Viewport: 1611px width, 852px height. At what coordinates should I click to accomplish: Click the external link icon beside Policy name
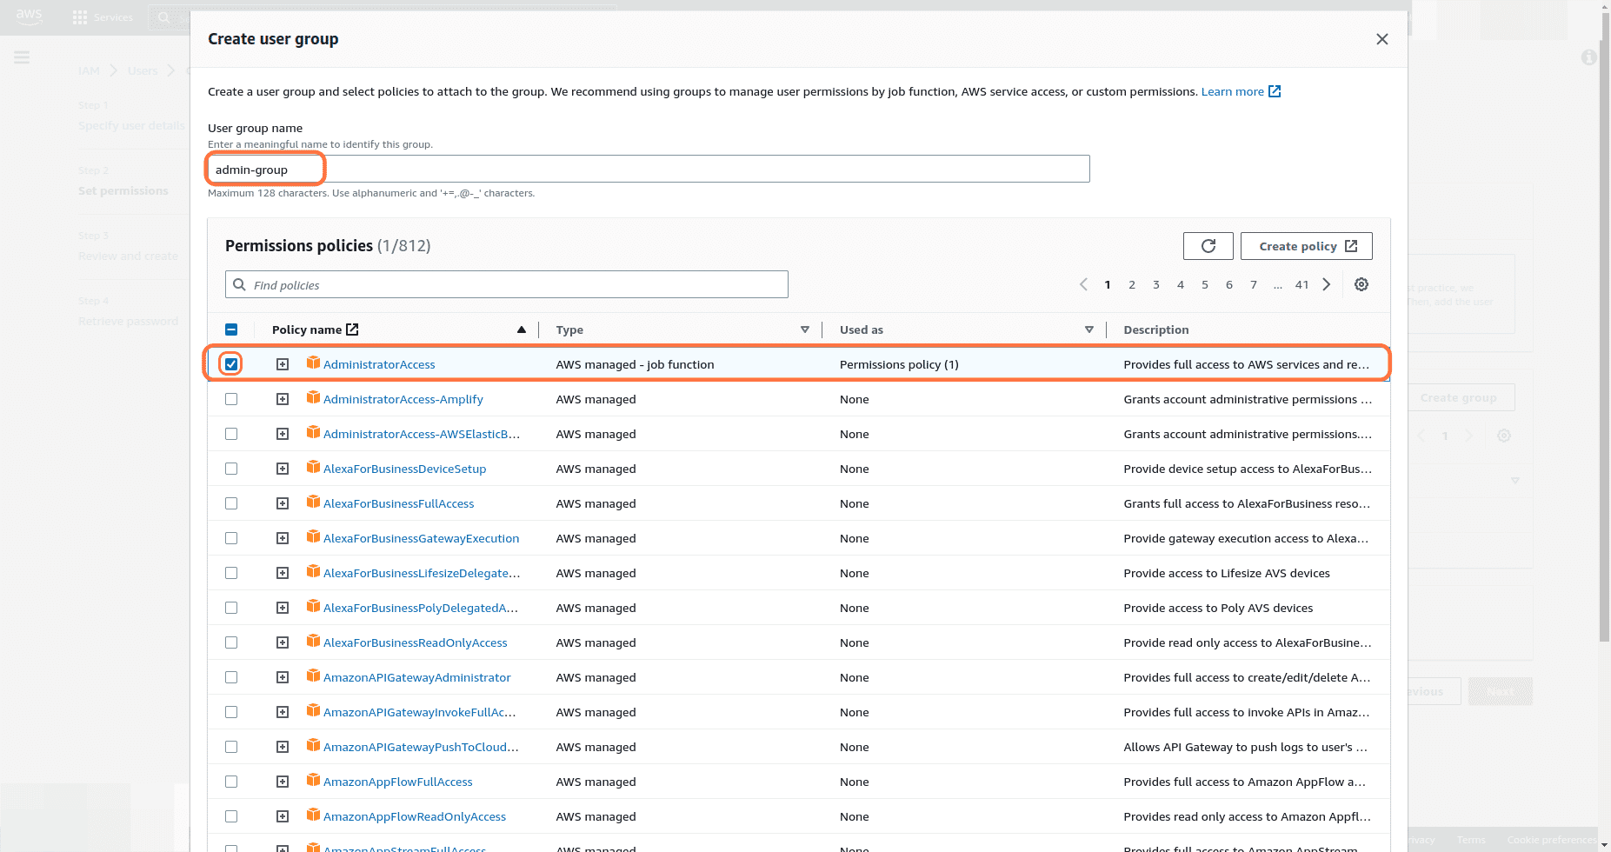tap(352, 329)
